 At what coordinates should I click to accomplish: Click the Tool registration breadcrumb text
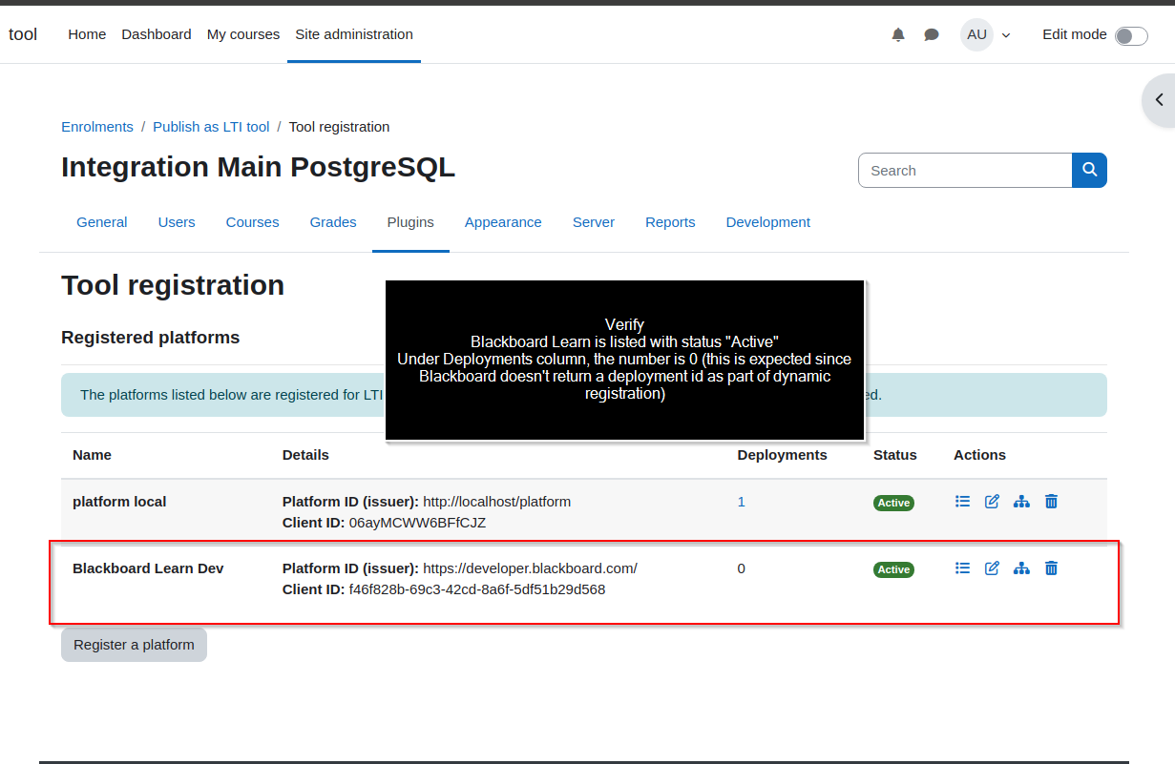[339, 127]
